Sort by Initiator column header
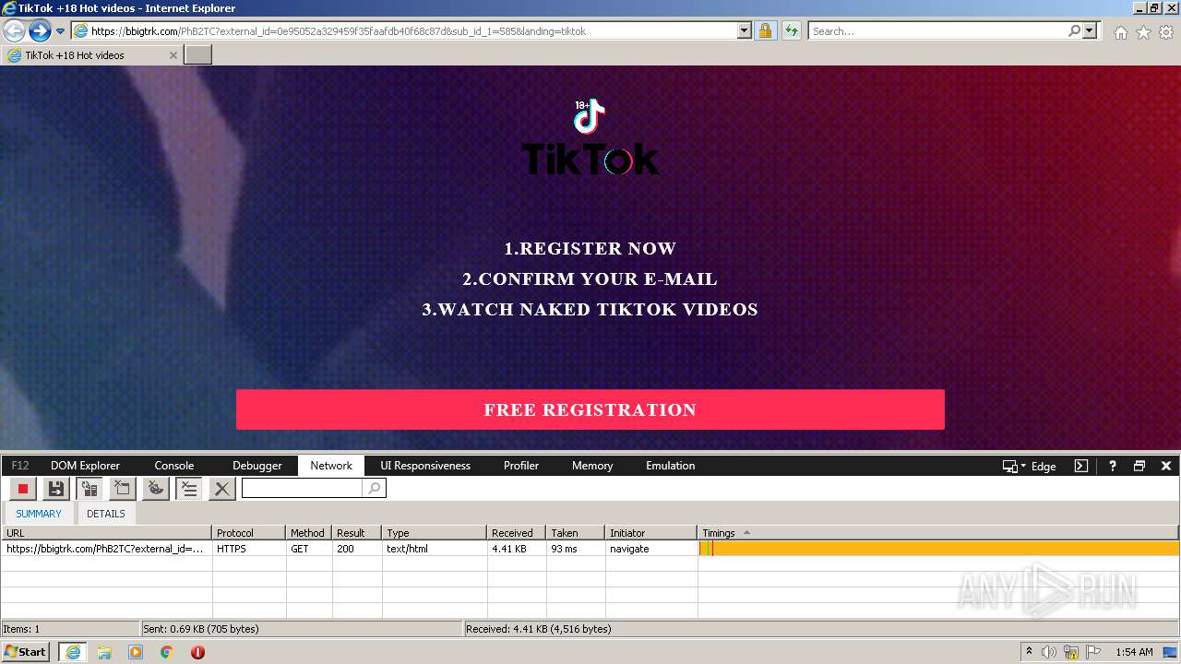This screenshot has height=664, width=1181. coord(651,533)
